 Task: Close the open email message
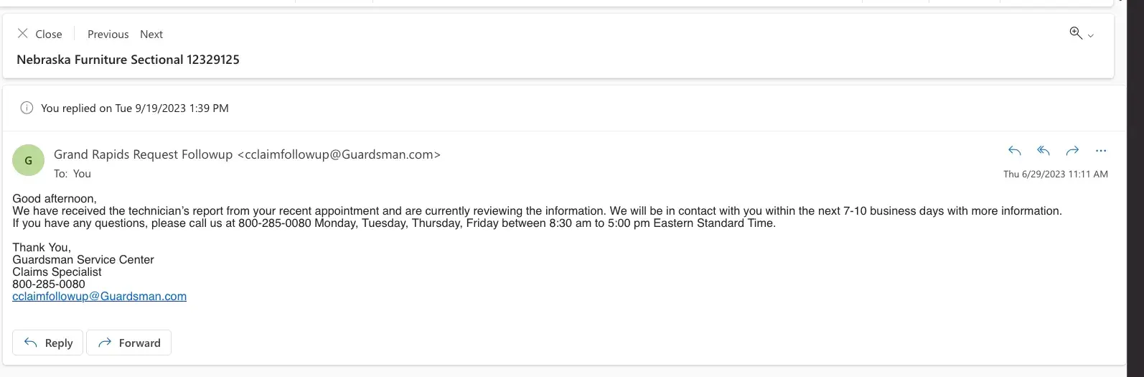[x=39, y=34]
